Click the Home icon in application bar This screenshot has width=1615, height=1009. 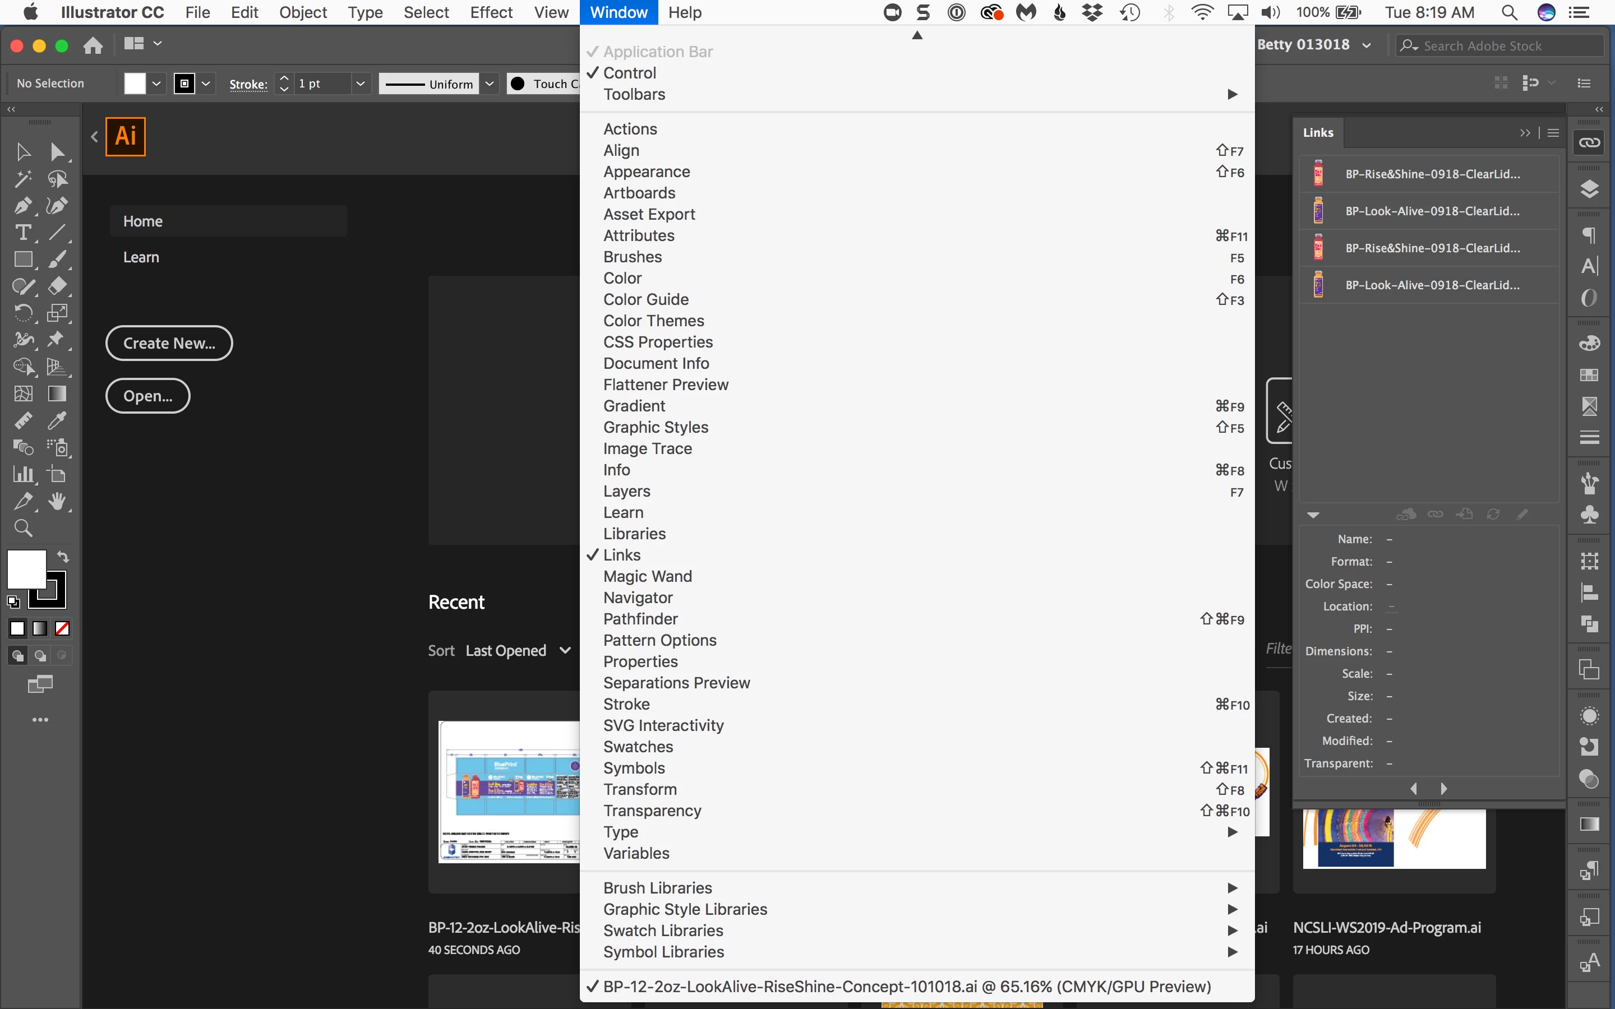(x=93, y=45)
